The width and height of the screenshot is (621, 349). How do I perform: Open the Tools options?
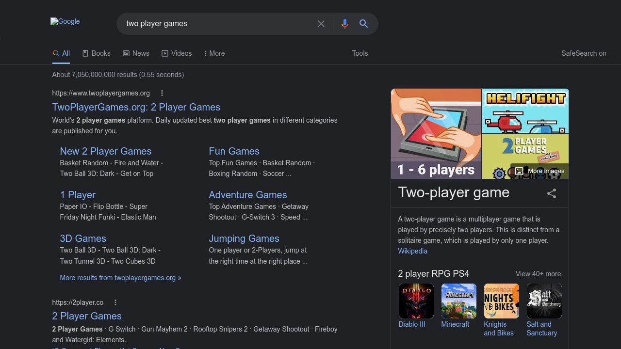coord(360,53)
